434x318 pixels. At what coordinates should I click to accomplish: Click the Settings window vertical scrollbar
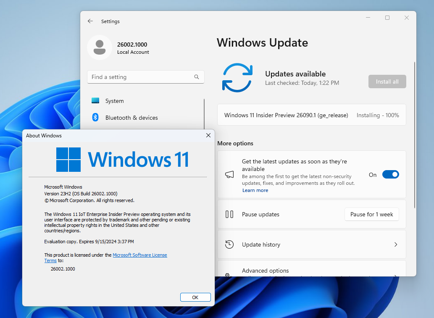click(414, 135)
